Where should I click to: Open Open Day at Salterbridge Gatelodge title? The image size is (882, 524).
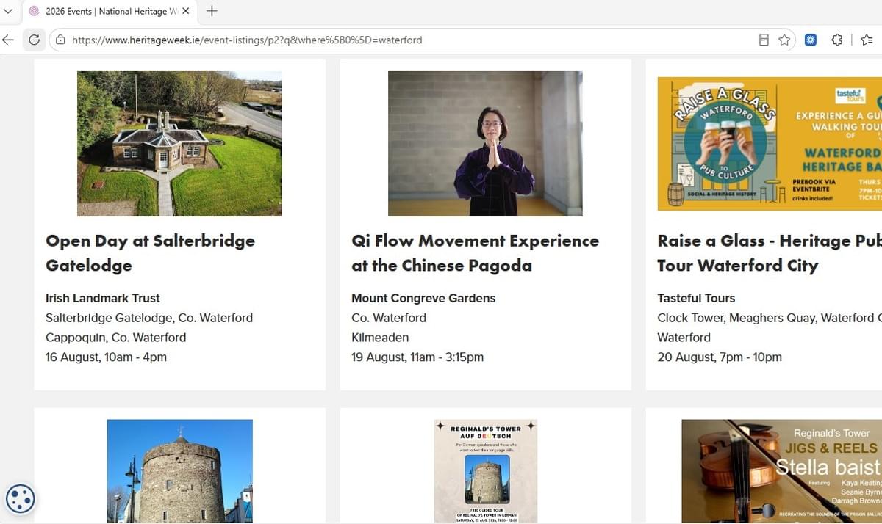150,253
